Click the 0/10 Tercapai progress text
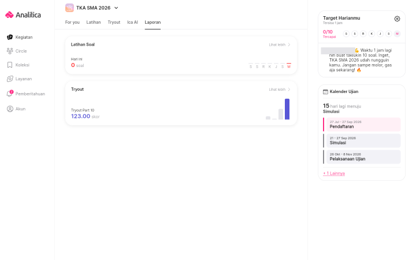 [329, 34]
